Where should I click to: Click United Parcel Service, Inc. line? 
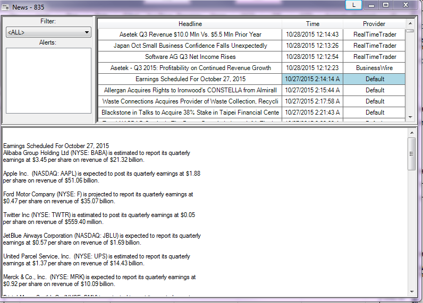click(97, 256)
